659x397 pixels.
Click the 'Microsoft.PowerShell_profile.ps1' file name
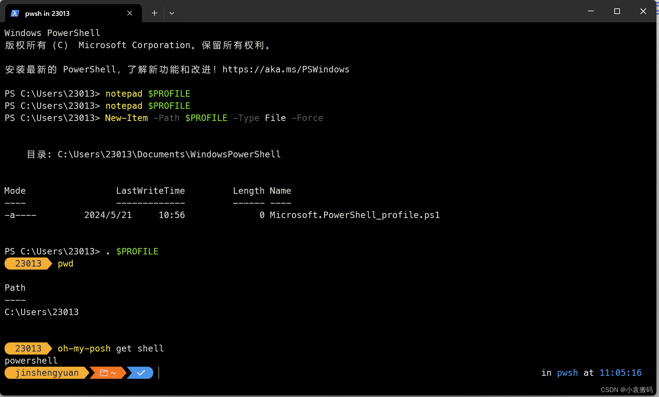(x=355, y=215)
